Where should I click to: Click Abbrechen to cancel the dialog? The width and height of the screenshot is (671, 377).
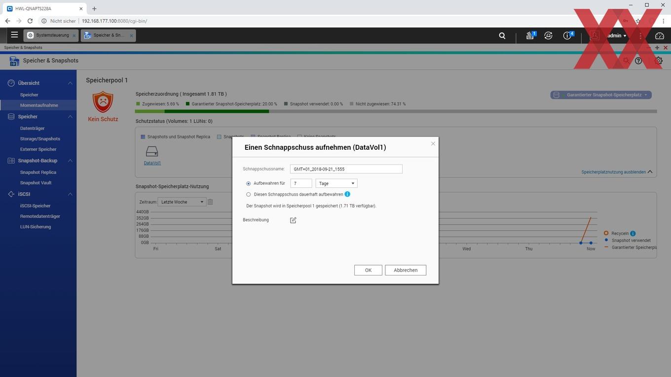(406, 270)
